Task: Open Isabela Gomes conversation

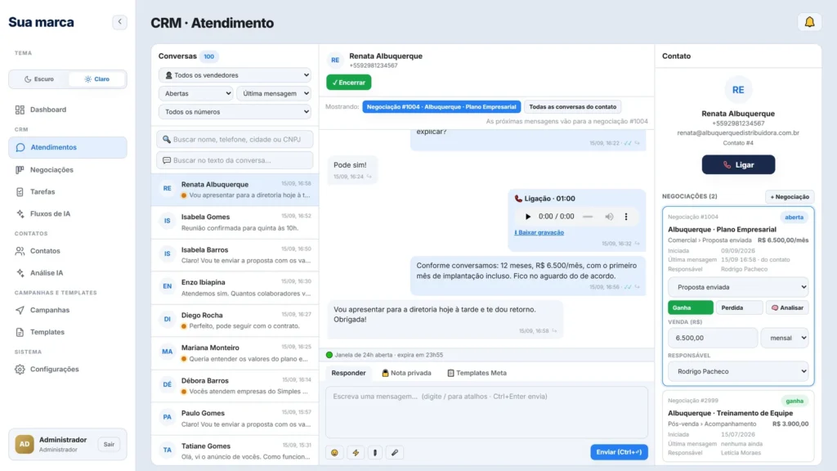Action: pyautogui.click(x=235, y=222)
